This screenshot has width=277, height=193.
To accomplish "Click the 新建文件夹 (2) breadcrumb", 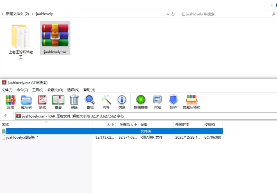I will click(x=17, y=14).
